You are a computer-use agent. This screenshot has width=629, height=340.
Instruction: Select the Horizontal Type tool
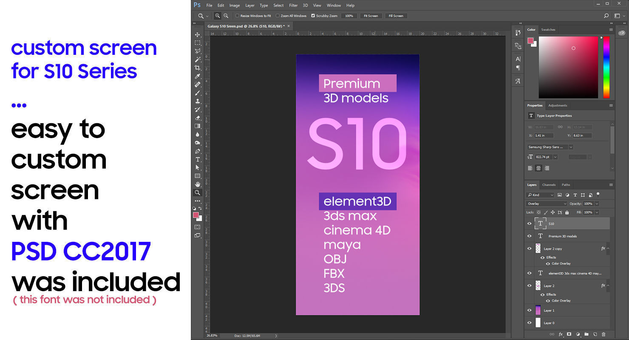coord(197,159)
